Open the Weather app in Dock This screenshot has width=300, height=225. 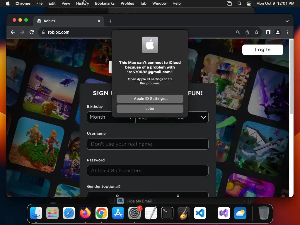click(240, 213)
